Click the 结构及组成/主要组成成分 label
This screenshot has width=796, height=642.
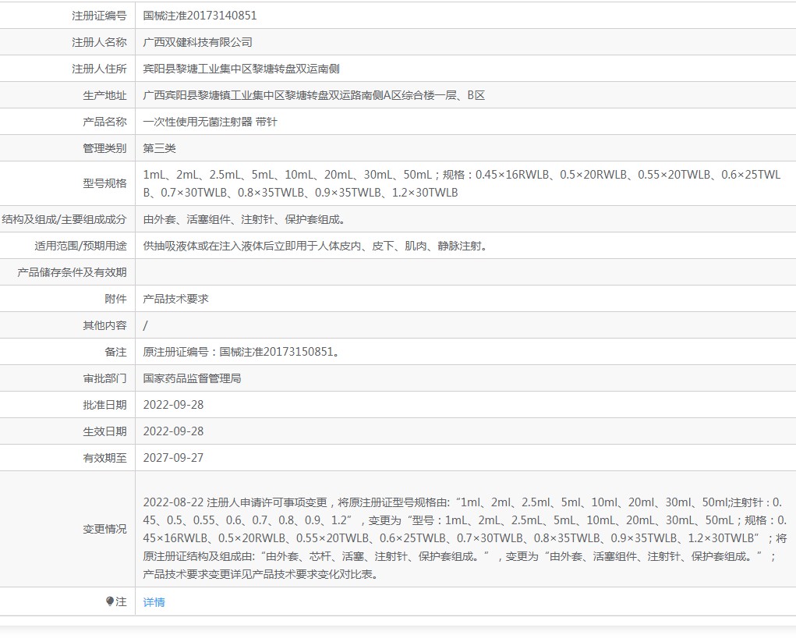tap(64, 219)
